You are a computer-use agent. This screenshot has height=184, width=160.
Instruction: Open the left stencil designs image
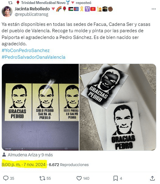click(x=40, y=107)
